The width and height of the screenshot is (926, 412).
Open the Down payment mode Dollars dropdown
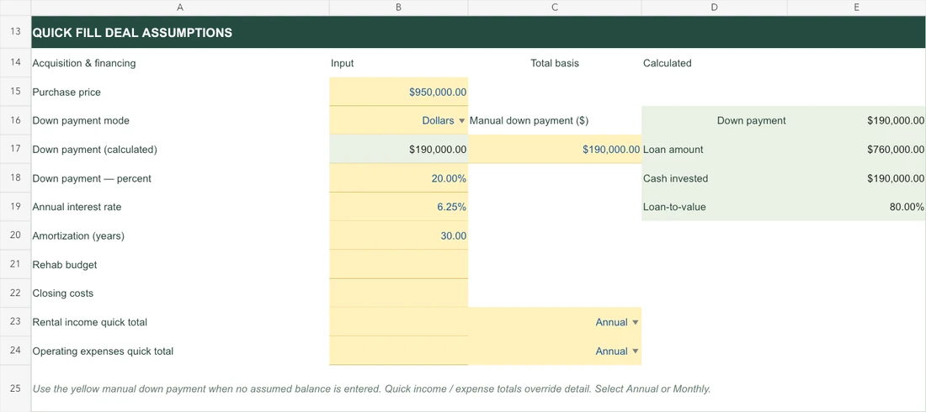tap(462, 120)
